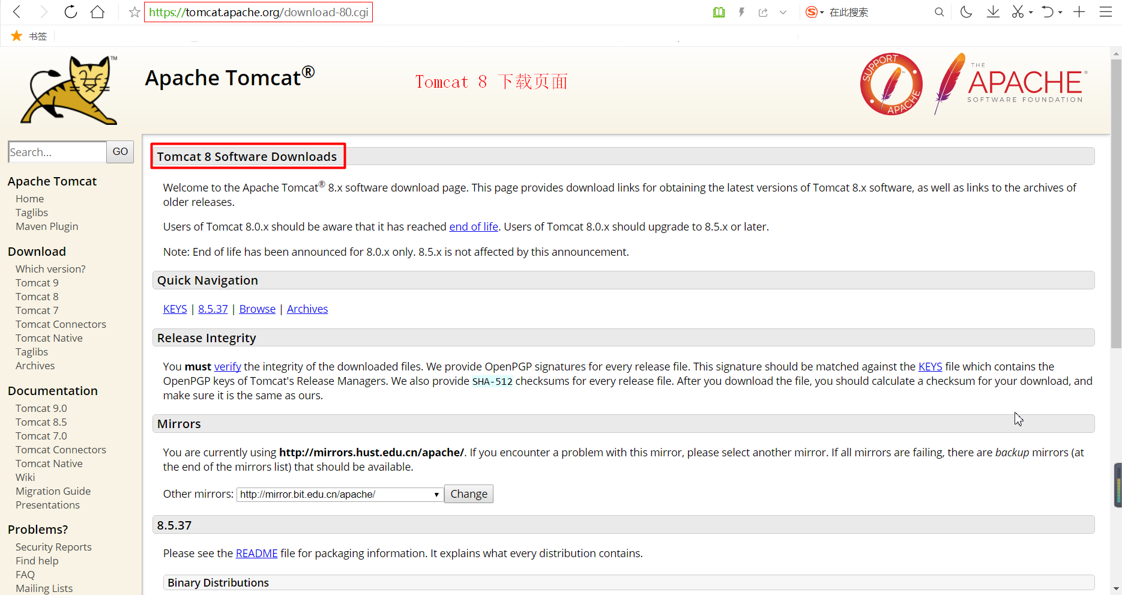Click the browser back arrow
Viewport: 1122px width, 595px height.
[x=17, y=12]
